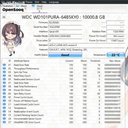Image resolution: width=128 pixels, height=128 pixels.
Task: Select the Seek Error Rate attribute name
Action: (x=21, y=83)
